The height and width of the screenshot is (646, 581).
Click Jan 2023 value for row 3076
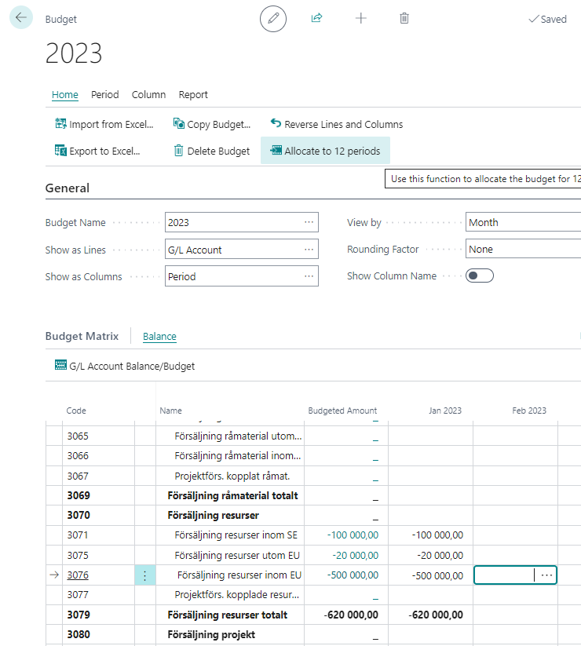[437, 575]
